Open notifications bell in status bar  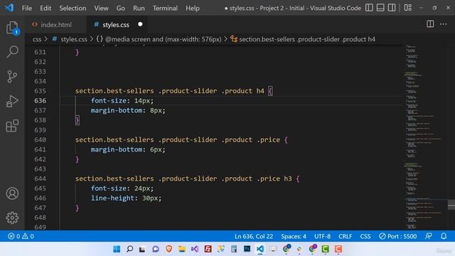click(444, 236)
